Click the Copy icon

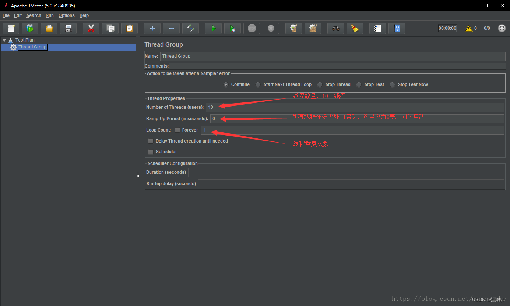pyautogui.click(x=110, y=28)
